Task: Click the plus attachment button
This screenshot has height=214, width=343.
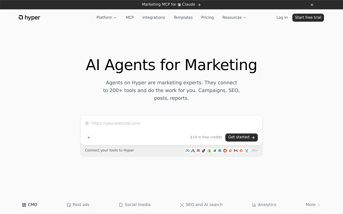Action: pyautogui.click(x=89, y=137)
